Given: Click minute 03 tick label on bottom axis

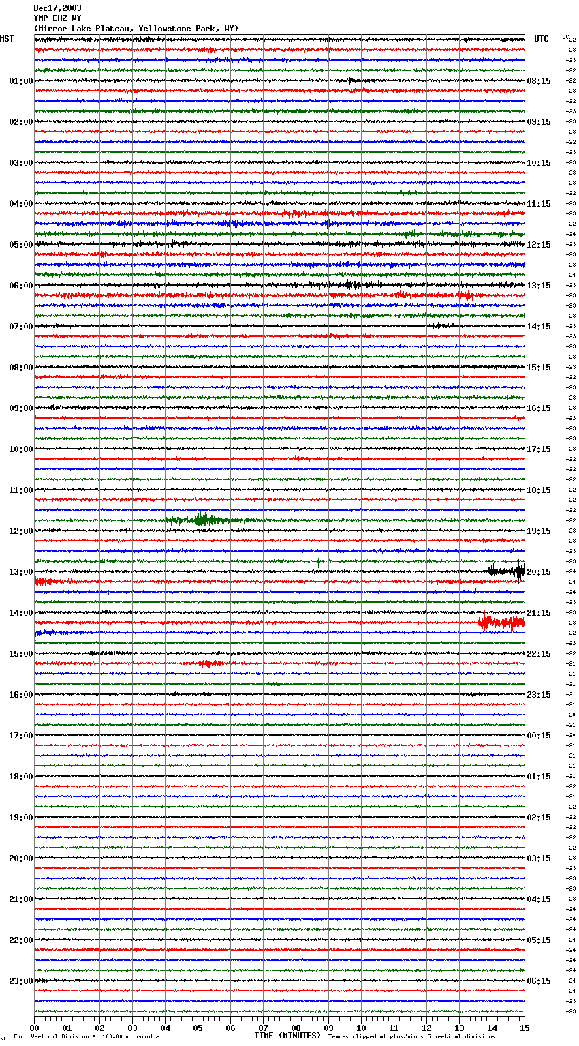Looking at the screenshot, I should [x=132, y=1028].
